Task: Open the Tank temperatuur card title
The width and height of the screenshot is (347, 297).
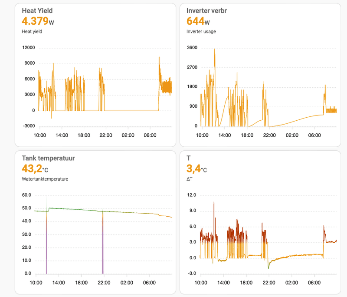Action: click(48, 158)
